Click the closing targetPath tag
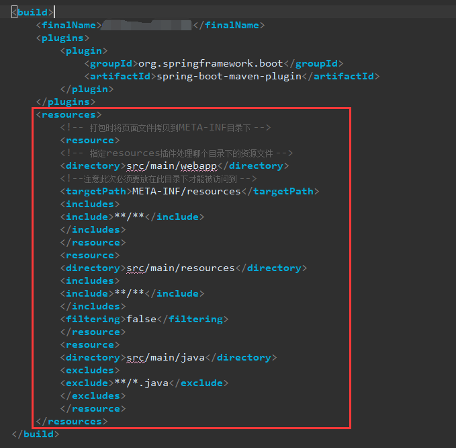Viewport: 456px width, 448px height. pos(280,191)
